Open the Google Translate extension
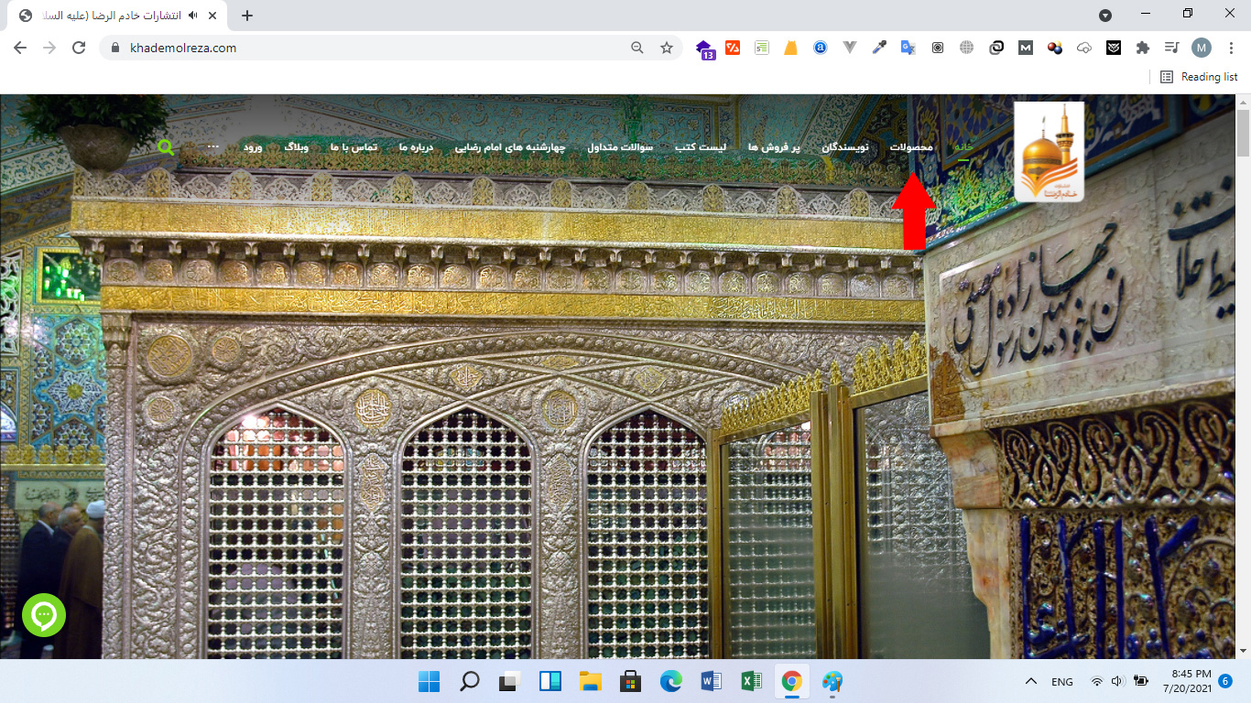The image size is (1251, 703). point(908,47)
